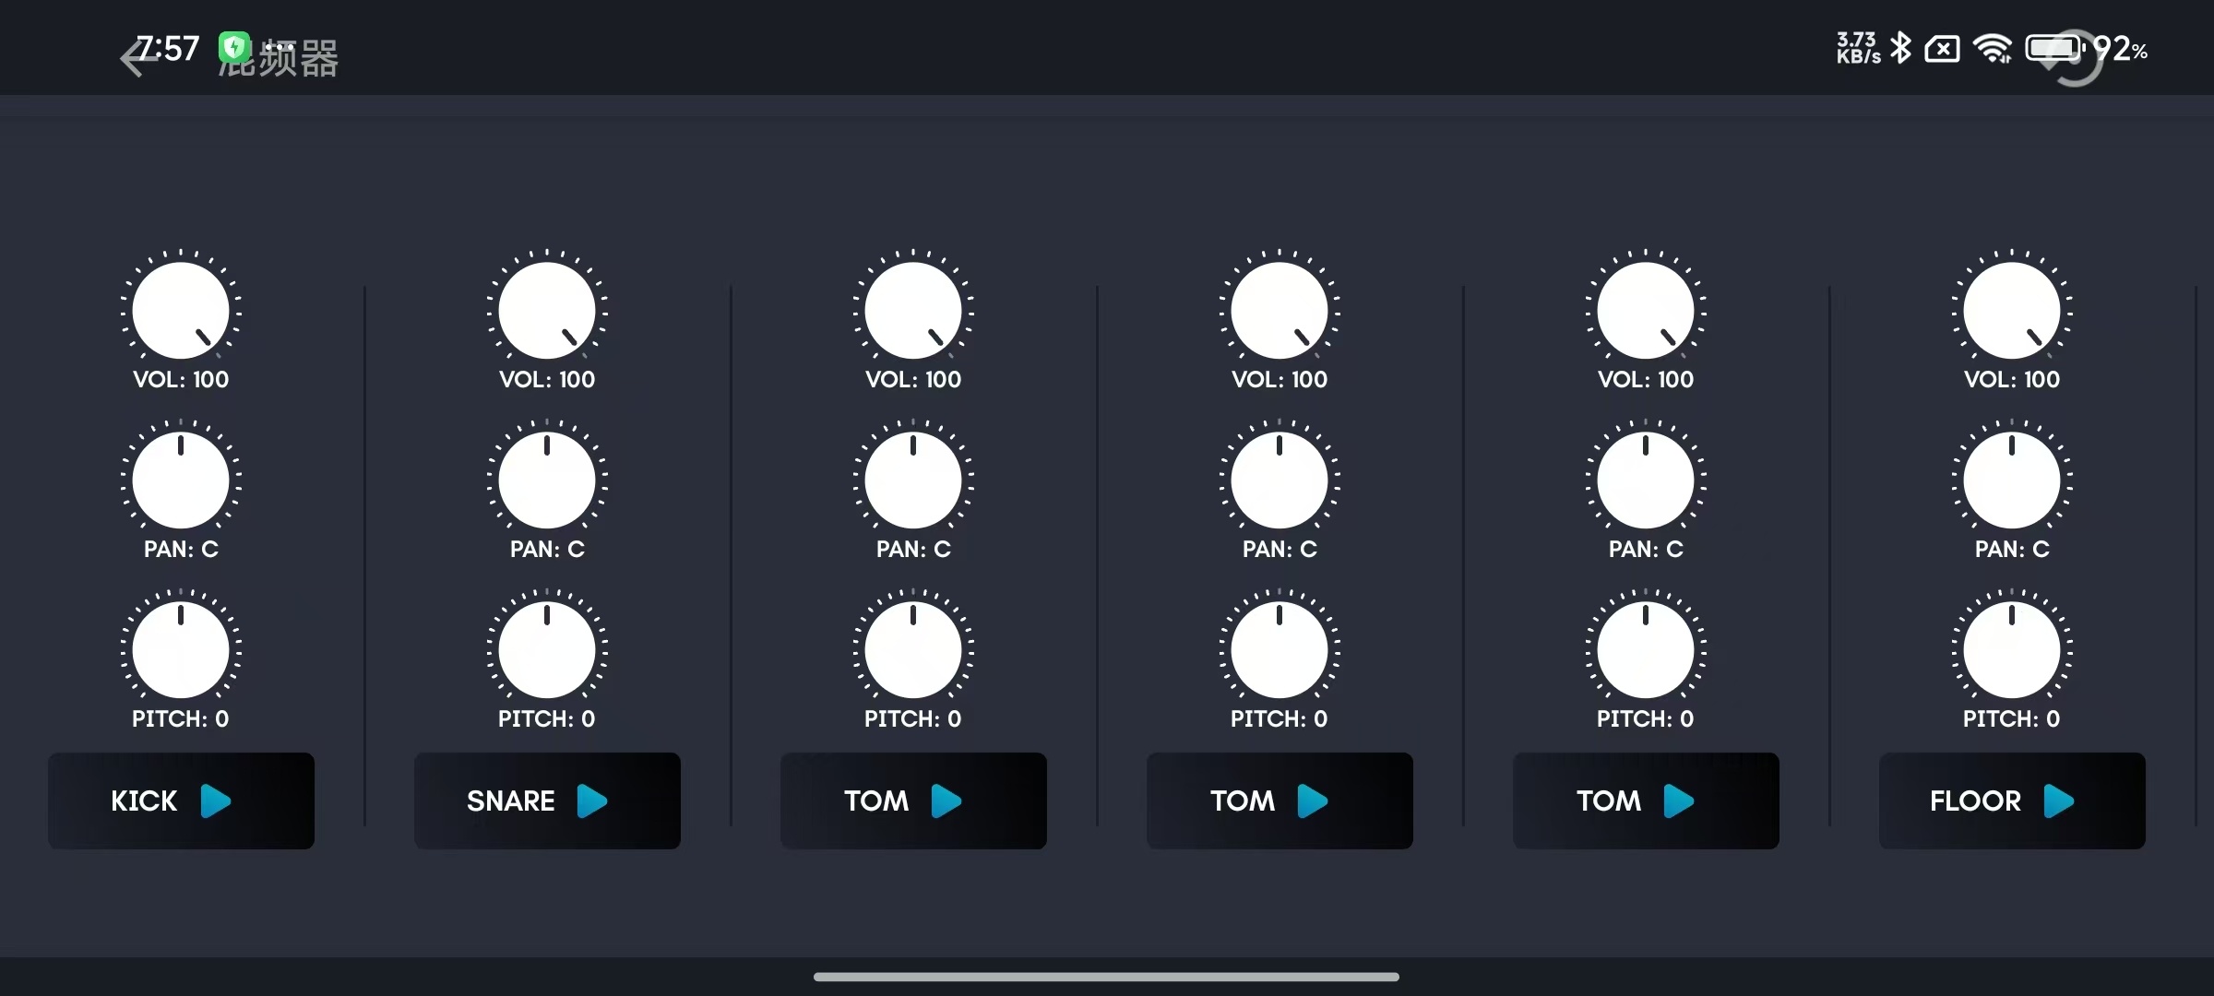Screen dimensions: 2214x996
Task: Adjust the KICK pitch knob
Action: click(x=181, y=649)
